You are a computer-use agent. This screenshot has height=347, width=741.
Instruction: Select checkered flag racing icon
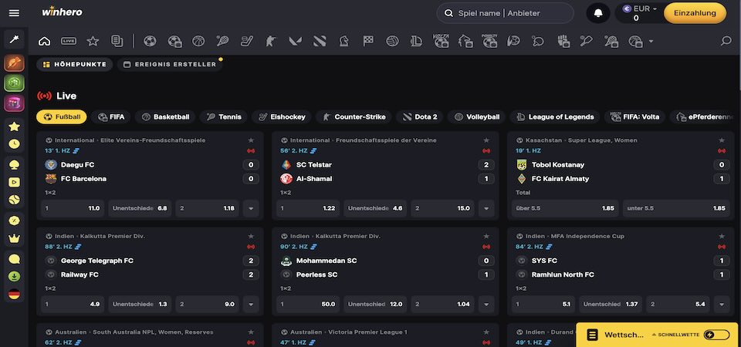367,41
